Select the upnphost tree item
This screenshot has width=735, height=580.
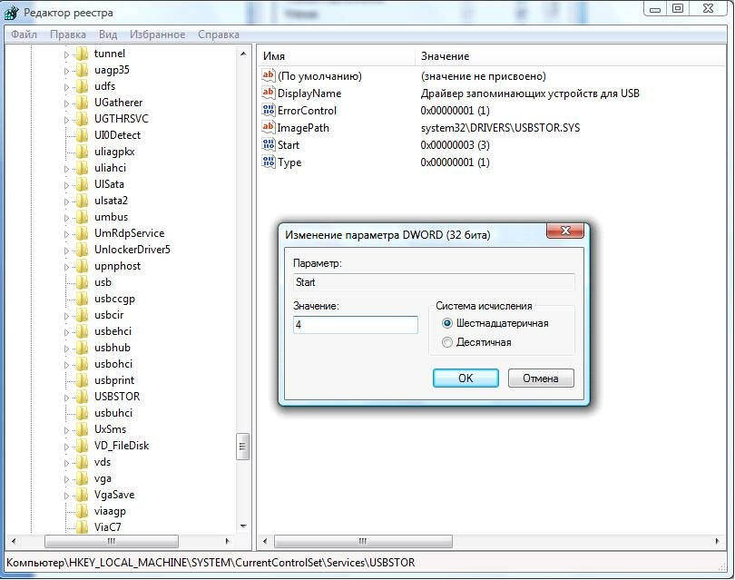(x=117, y=266)
